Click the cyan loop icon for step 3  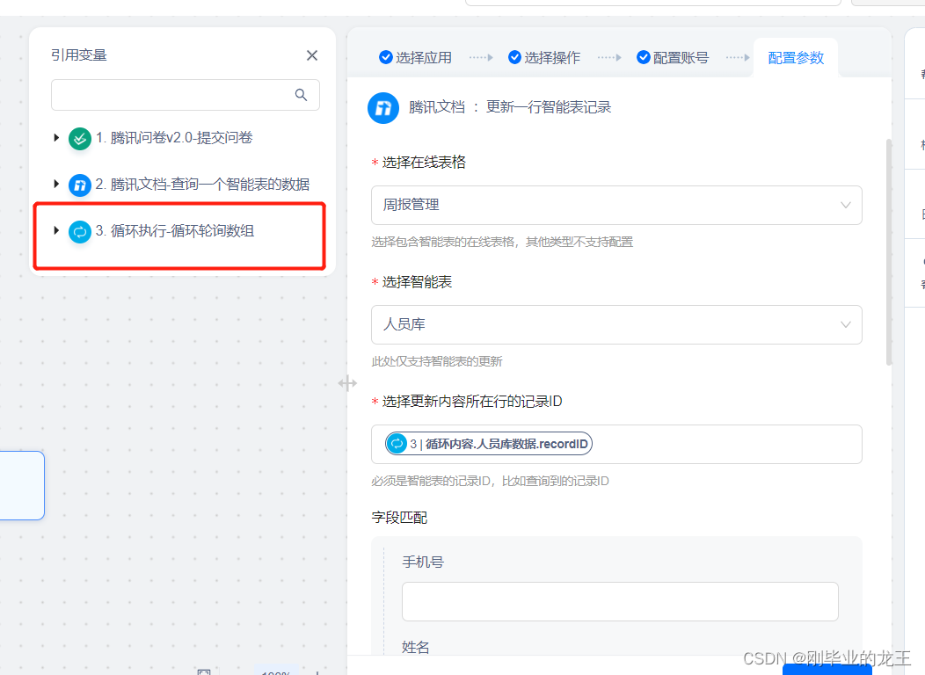click(80, 232)
